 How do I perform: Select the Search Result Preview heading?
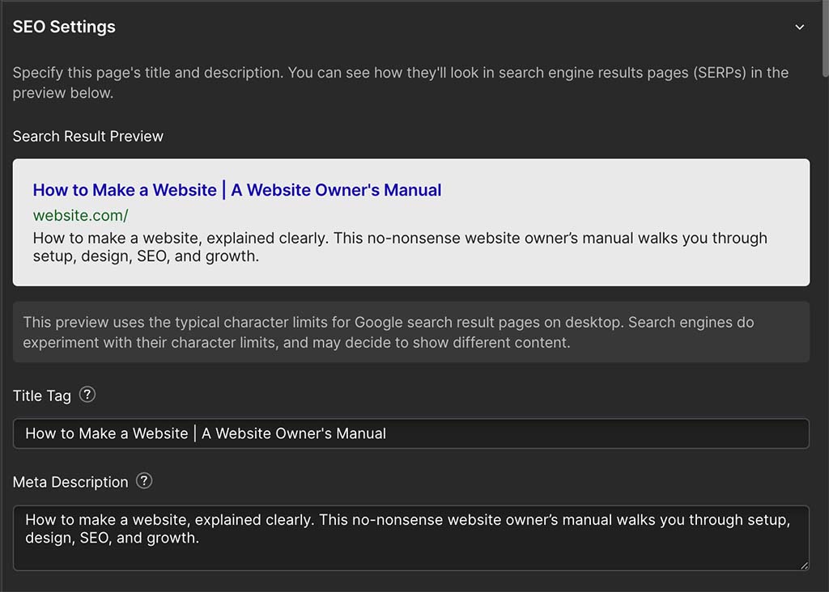coord(87,136)
